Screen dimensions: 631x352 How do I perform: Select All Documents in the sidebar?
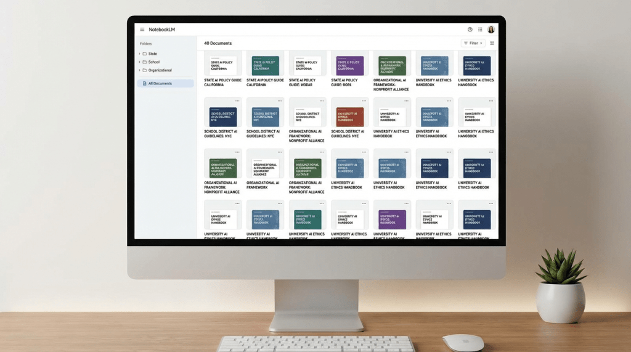click(x=160, y=83)
